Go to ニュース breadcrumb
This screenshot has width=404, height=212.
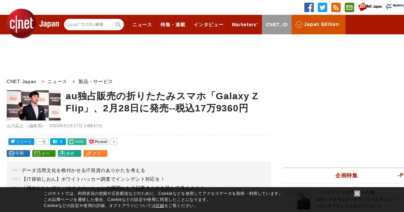(57, 81)
